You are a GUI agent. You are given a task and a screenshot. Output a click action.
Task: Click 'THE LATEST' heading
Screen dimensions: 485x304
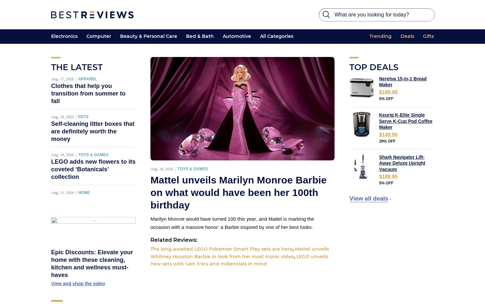click(x=77, y=67)
